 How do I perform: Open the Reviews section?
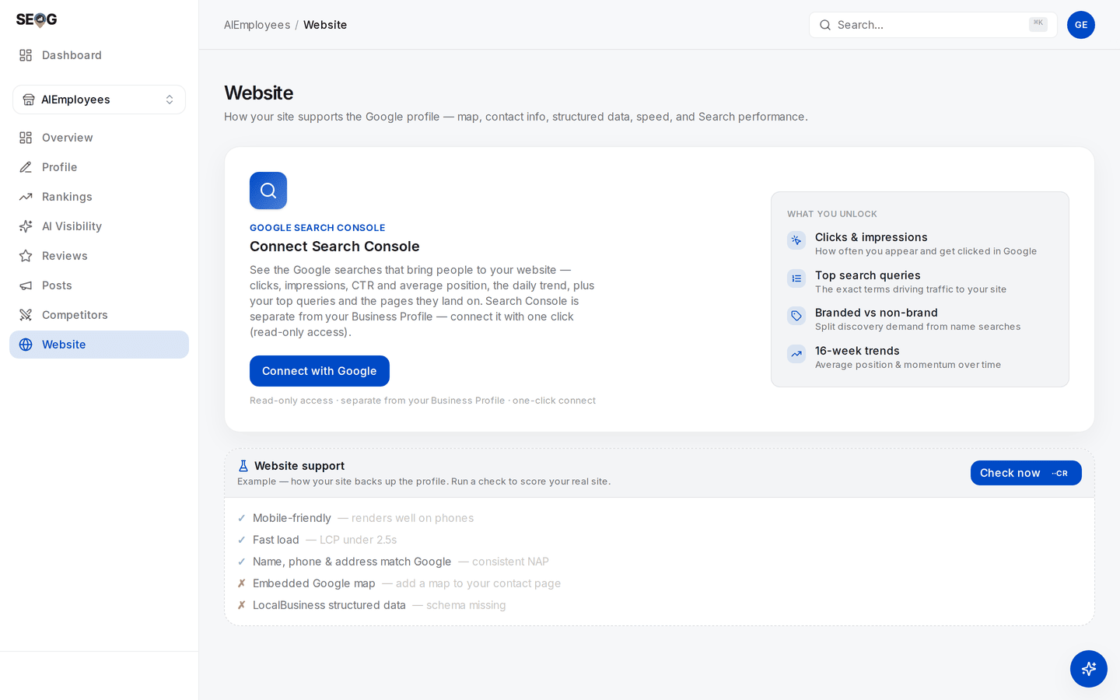[99, 256]
